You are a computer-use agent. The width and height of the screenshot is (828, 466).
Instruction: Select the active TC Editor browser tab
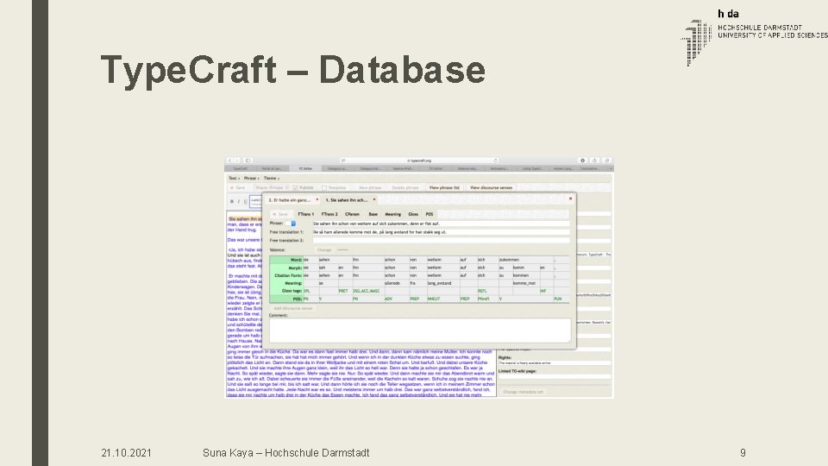305,168
